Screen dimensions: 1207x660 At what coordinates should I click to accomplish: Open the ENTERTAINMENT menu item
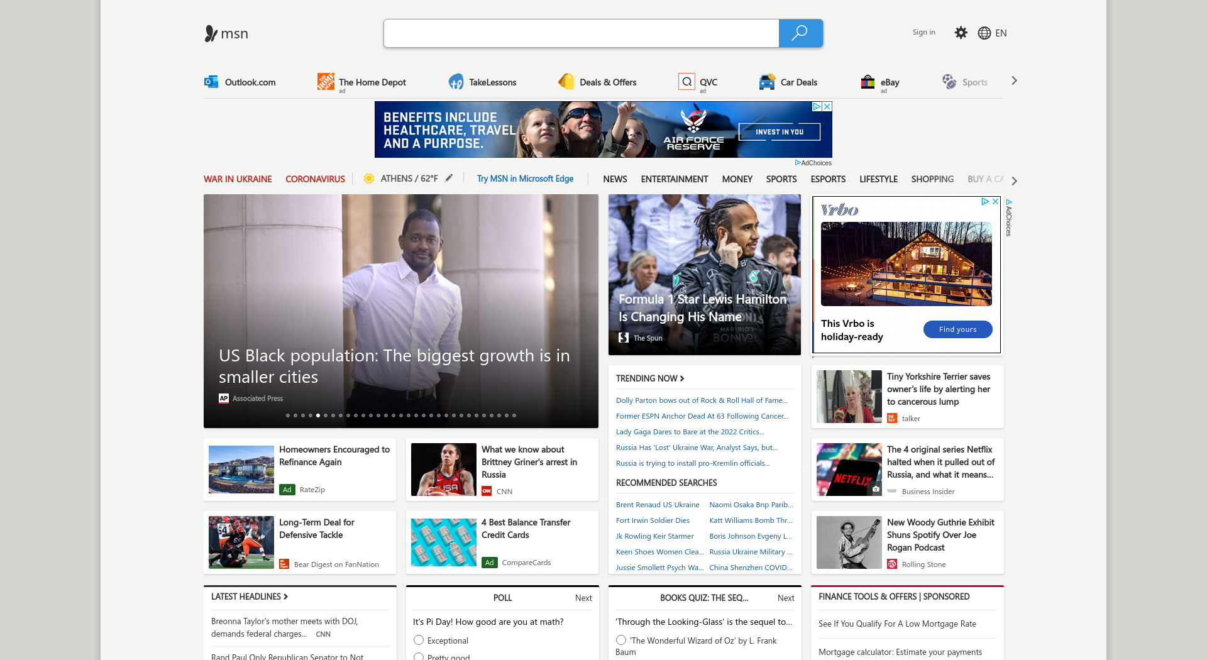click(x=675, y=179)
